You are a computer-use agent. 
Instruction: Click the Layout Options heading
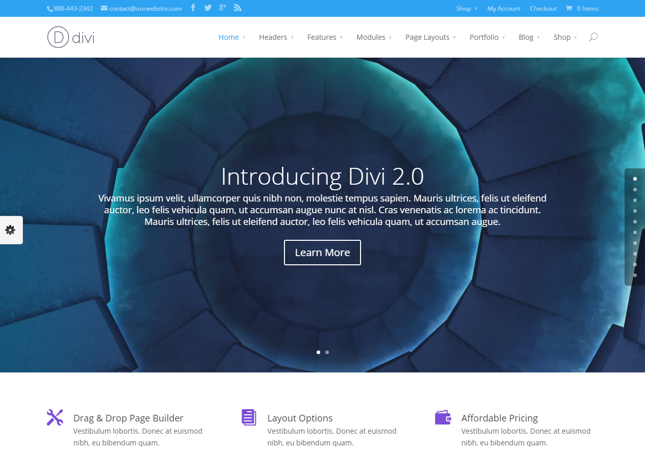click(x=300, y=418)
